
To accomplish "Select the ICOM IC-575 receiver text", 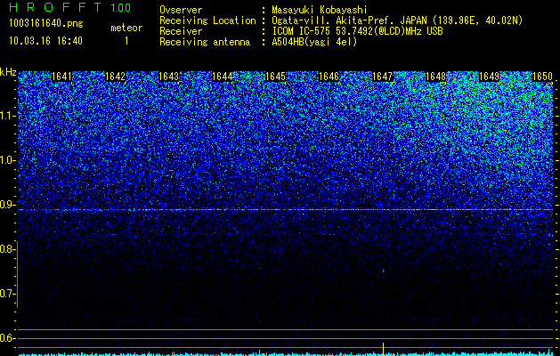I will point(357,31).
